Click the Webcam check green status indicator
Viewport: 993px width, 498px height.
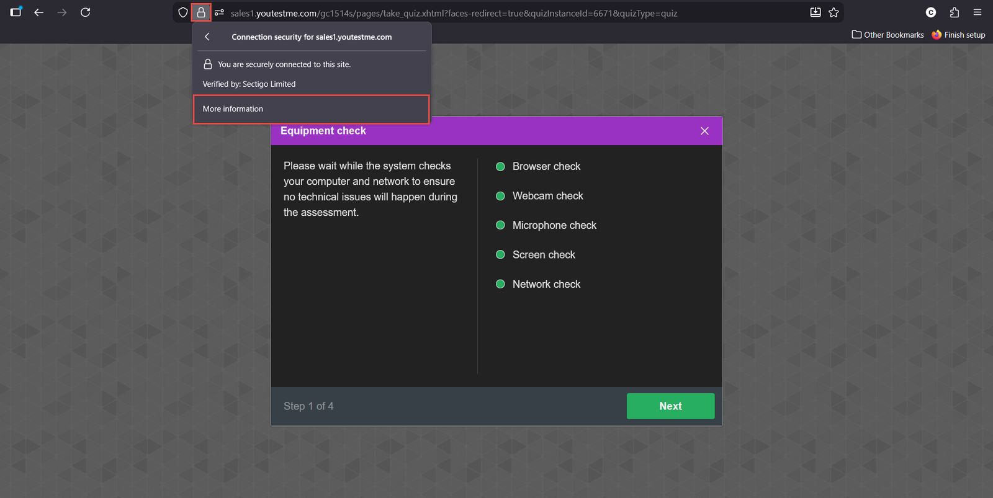click(500, 196)
